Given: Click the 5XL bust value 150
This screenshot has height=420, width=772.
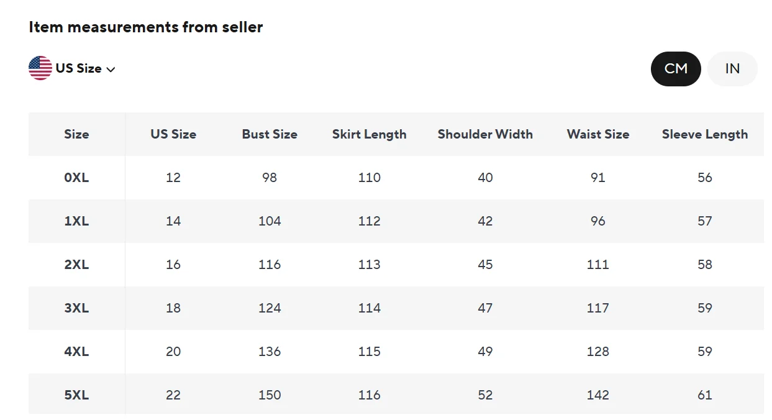Looking at the screenshot, I should coord(270,395).
